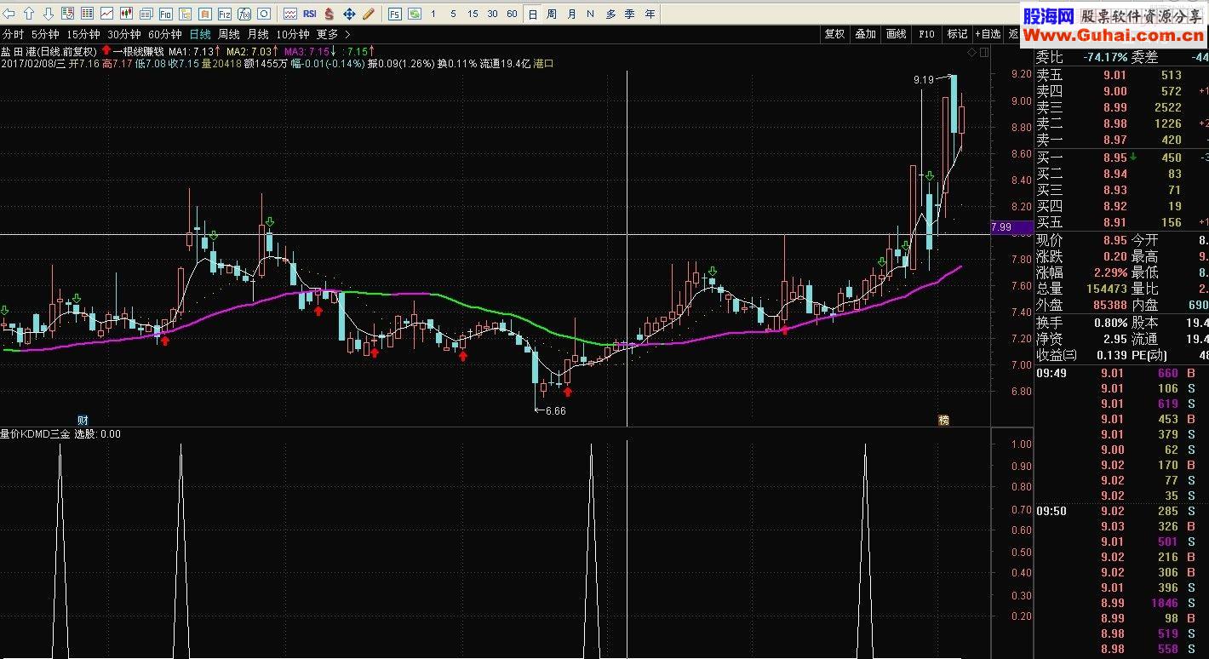The width and height of the screenshot is (1209, 659).
Task: Click the 财 marker at chart bottom left
Action: pos(83,420)
